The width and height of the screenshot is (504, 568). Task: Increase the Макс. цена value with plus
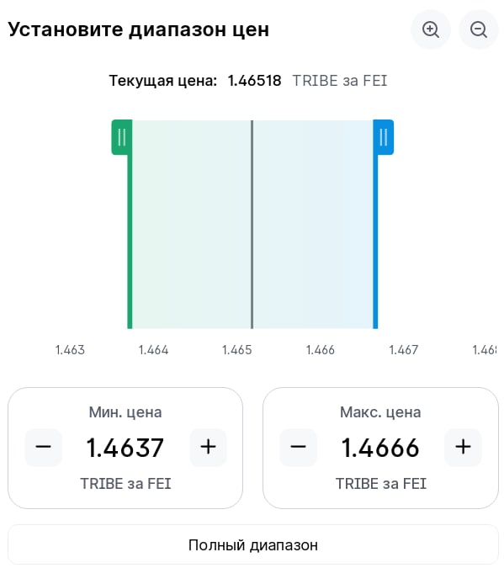tap(463, 447)
